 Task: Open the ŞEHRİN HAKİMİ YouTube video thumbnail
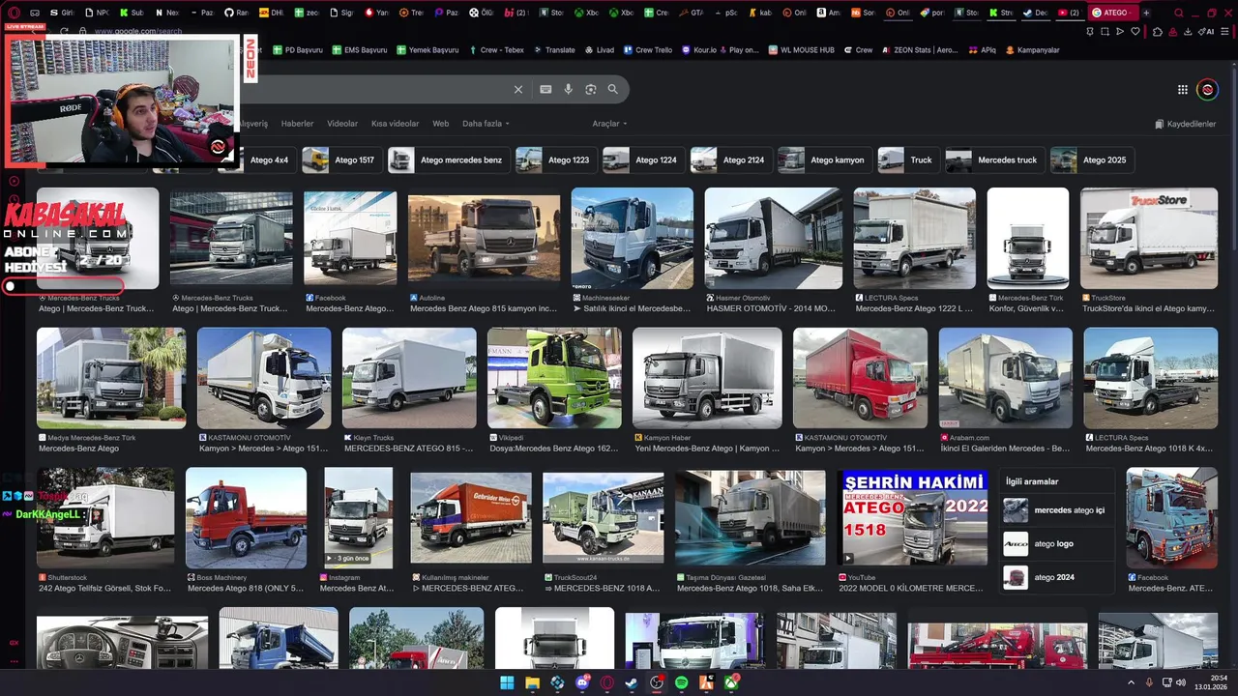tap(912, 517)
